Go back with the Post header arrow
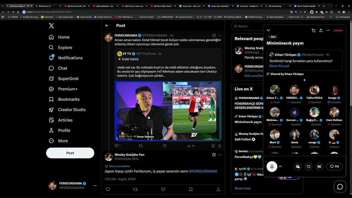 (107, 26)
